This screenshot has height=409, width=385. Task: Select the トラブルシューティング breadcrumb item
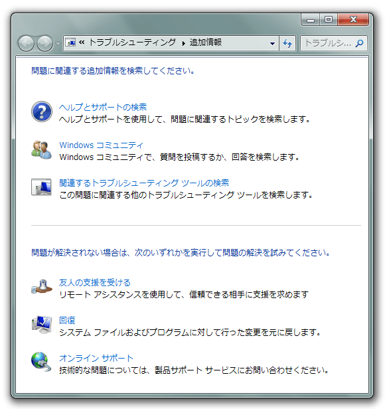point(132,42)
